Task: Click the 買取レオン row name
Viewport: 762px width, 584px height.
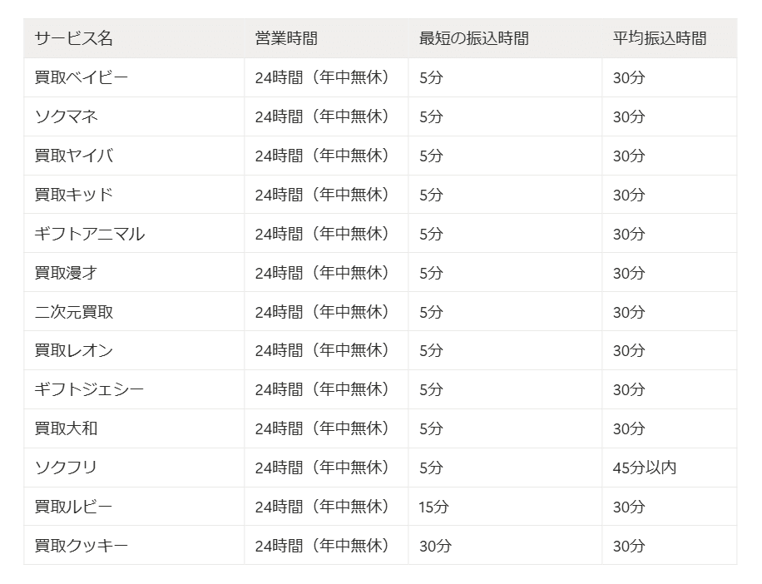Action: pyautogui.click(x=73, y=350)
